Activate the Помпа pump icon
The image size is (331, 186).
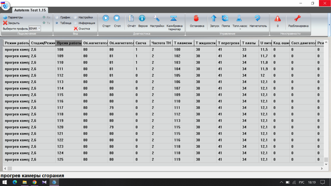pyautogui.click(x=225, y=18)
